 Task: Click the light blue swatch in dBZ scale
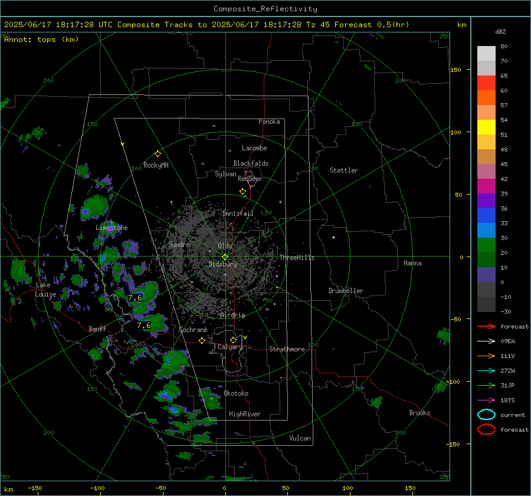[486, 231]
